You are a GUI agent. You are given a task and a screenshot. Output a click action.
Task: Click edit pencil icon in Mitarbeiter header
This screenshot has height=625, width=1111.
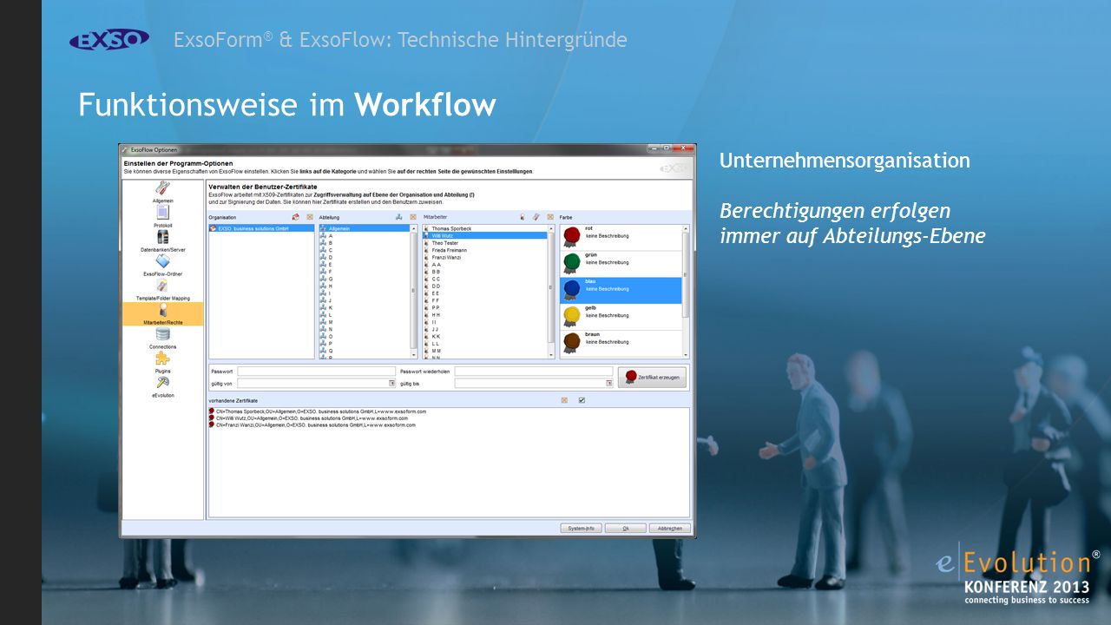(536, 217)
